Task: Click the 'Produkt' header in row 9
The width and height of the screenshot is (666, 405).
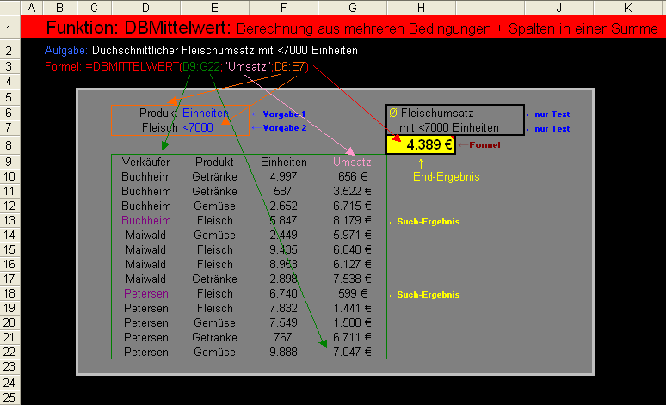Action: click(214, 163)
